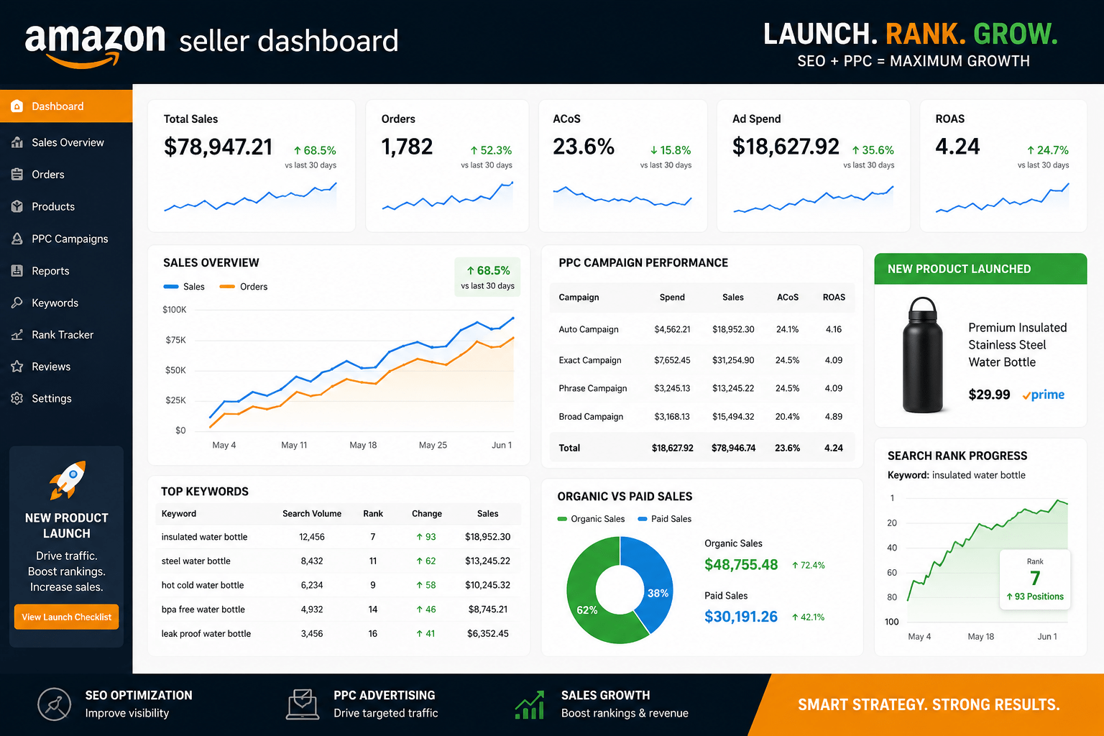Viewport: 1104px width, 736px height.
Task: Click the ROAS sparkline chart
Action: (1002, 198)
